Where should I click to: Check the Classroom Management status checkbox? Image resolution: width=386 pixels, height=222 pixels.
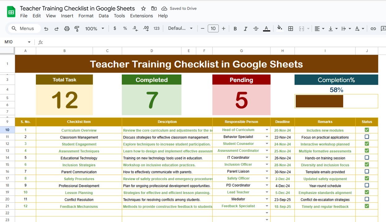(367, 137)
